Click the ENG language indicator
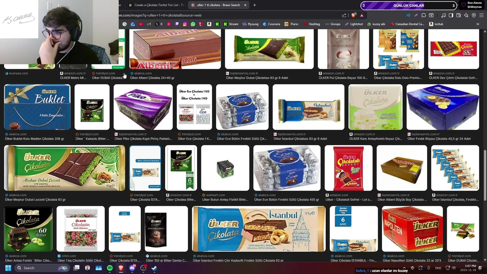 tap(438, 268)
